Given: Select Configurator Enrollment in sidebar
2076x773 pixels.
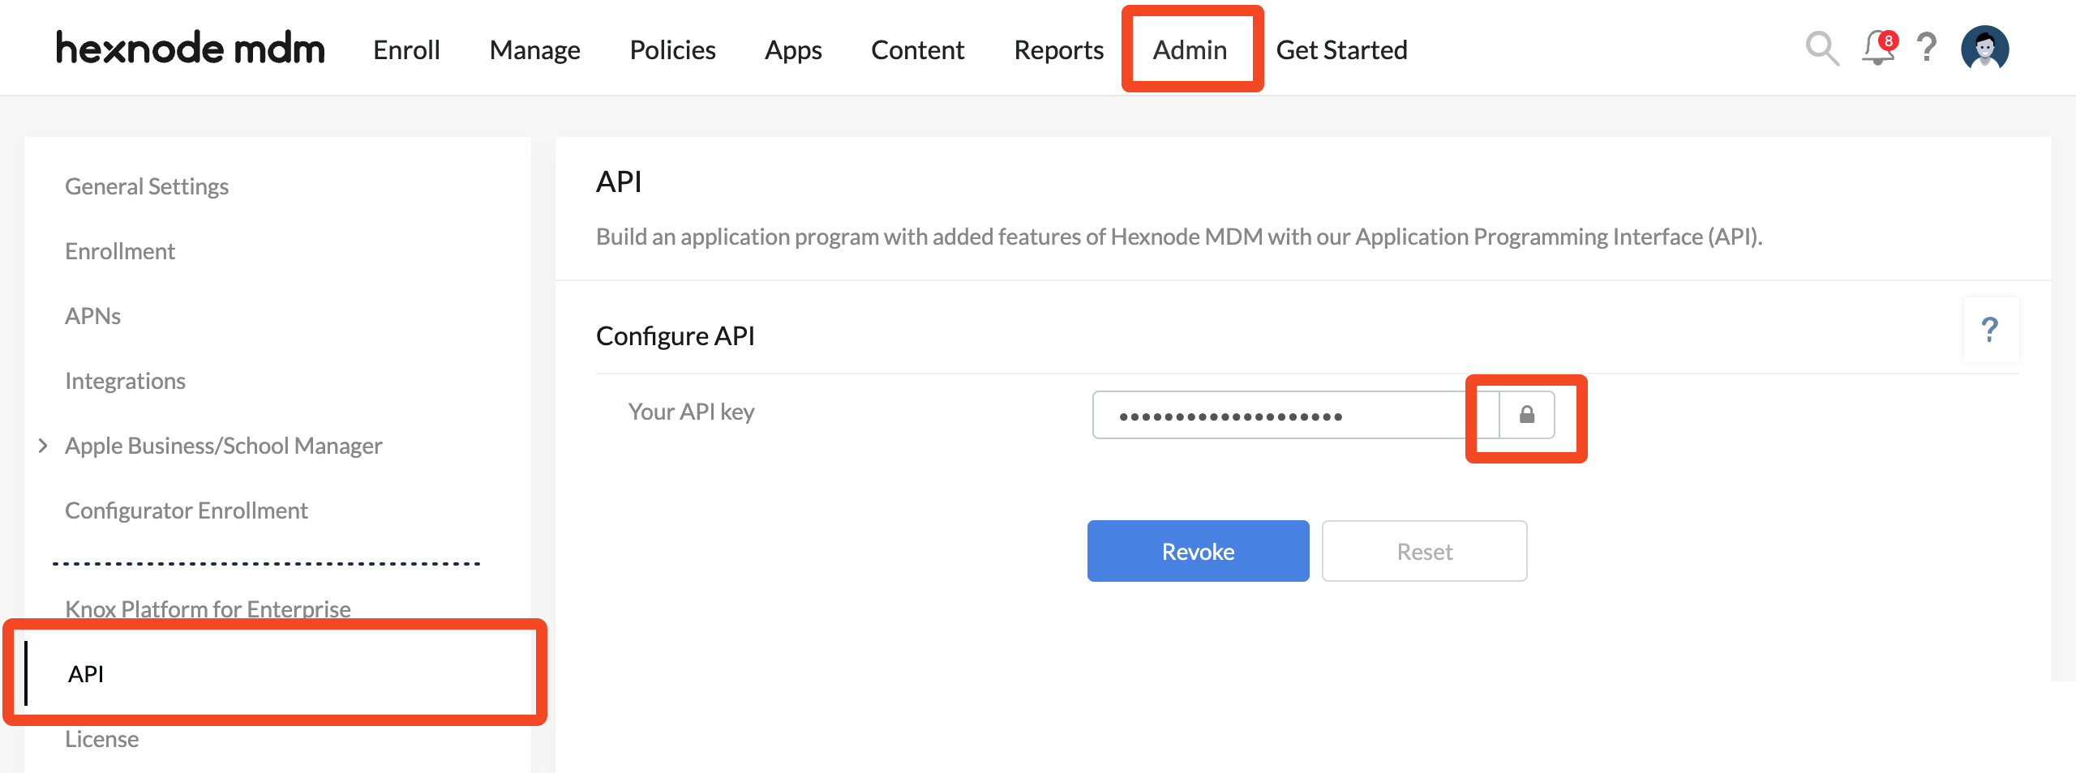Looking at the screenshot, I should [x=187, y=510].
